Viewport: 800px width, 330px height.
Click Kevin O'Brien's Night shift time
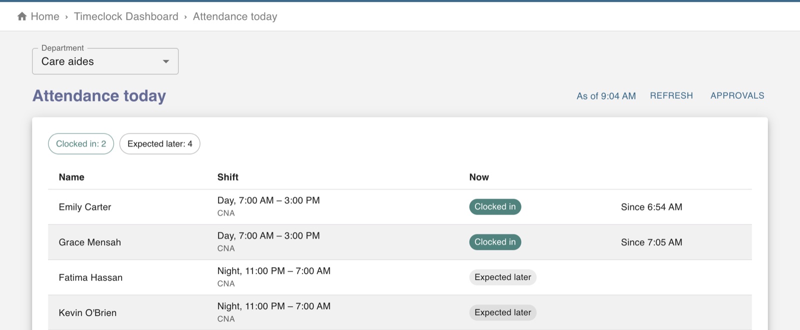[274, 306]
